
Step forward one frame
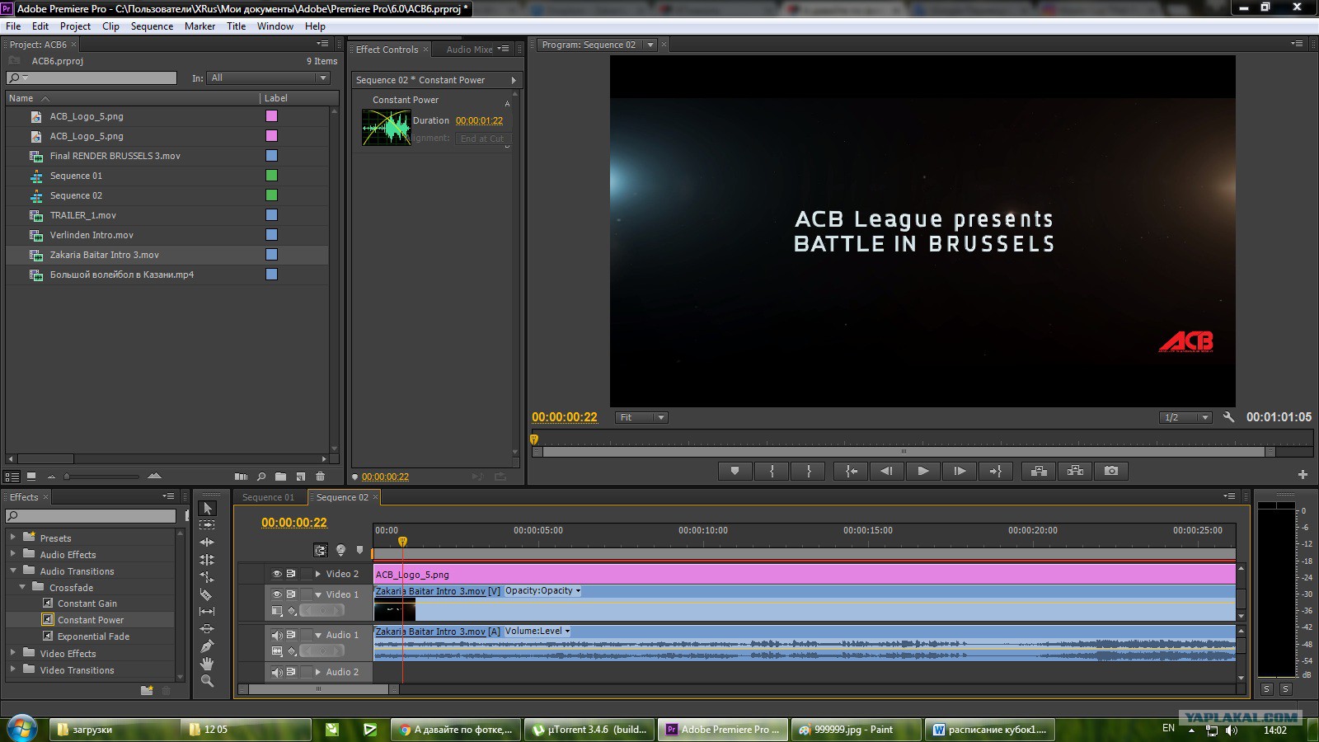(x=960, y=471)
